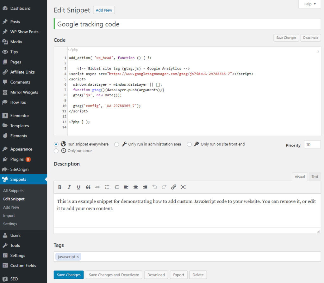Select 'Only run in administration area' option
This screenshot has height=283, width=324.
[117, 144]
